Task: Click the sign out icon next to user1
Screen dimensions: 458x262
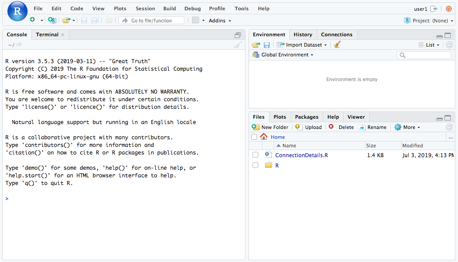Action: pos(433,9)
